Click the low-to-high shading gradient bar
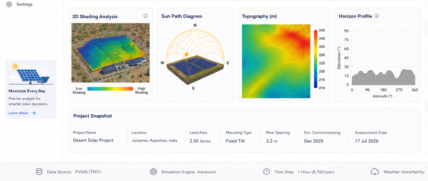 pyautogui.click(x=110, y=89)
